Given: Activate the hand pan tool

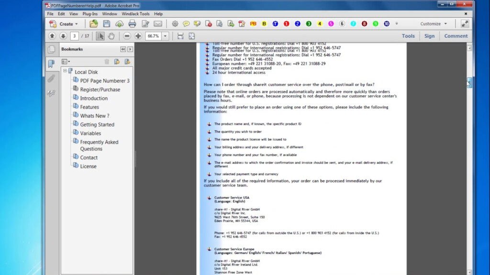Looking at the screenshot, I should point(111,36).
